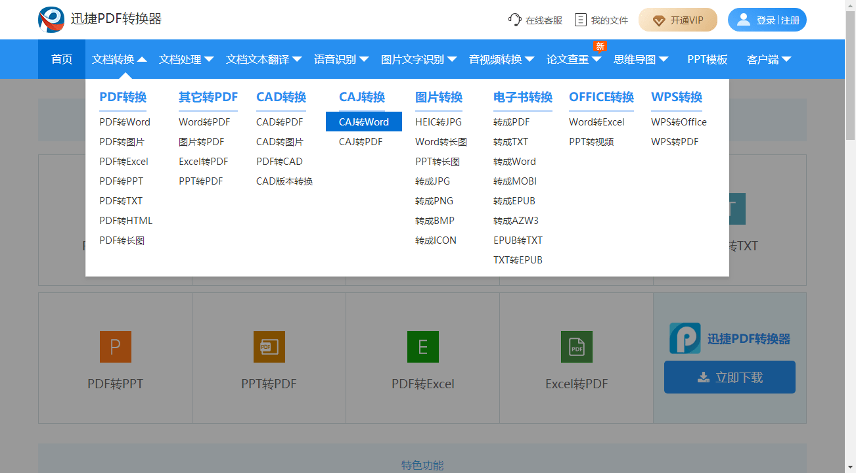This screenshot has width=856, height=473.
Task: Click the user avatar icon beside 登录
Action: [744, 19]
